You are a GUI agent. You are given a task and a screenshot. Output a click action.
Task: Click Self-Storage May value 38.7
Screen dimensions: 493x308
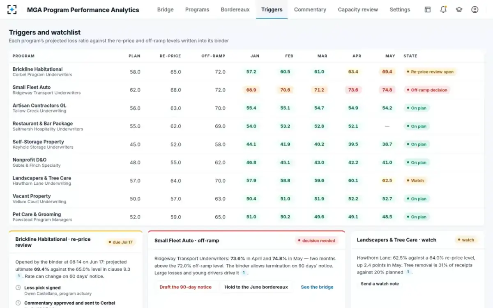(x=387, y=145)
